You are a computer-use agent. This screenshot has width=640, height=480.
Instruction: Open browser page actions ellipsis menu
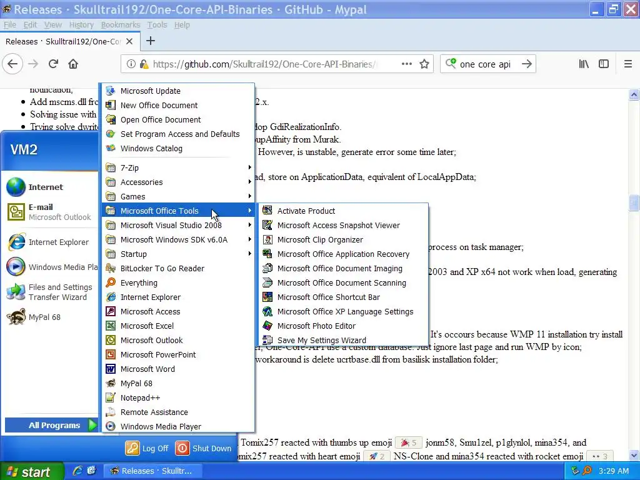point(406,64)
